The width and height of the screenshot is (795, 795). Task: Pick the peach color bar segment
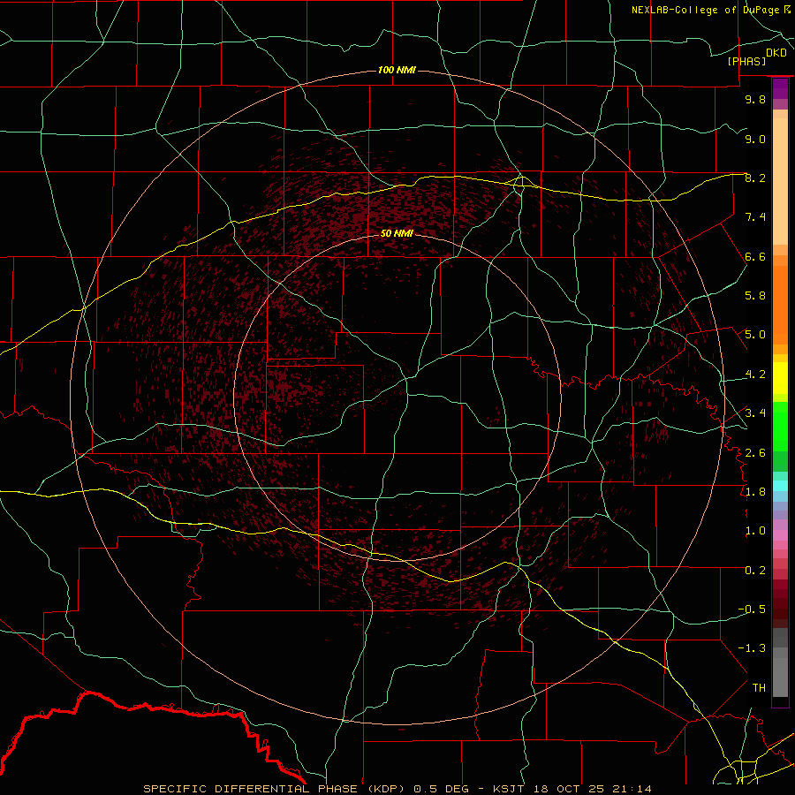pyautogui.click(x=780, y=181)
